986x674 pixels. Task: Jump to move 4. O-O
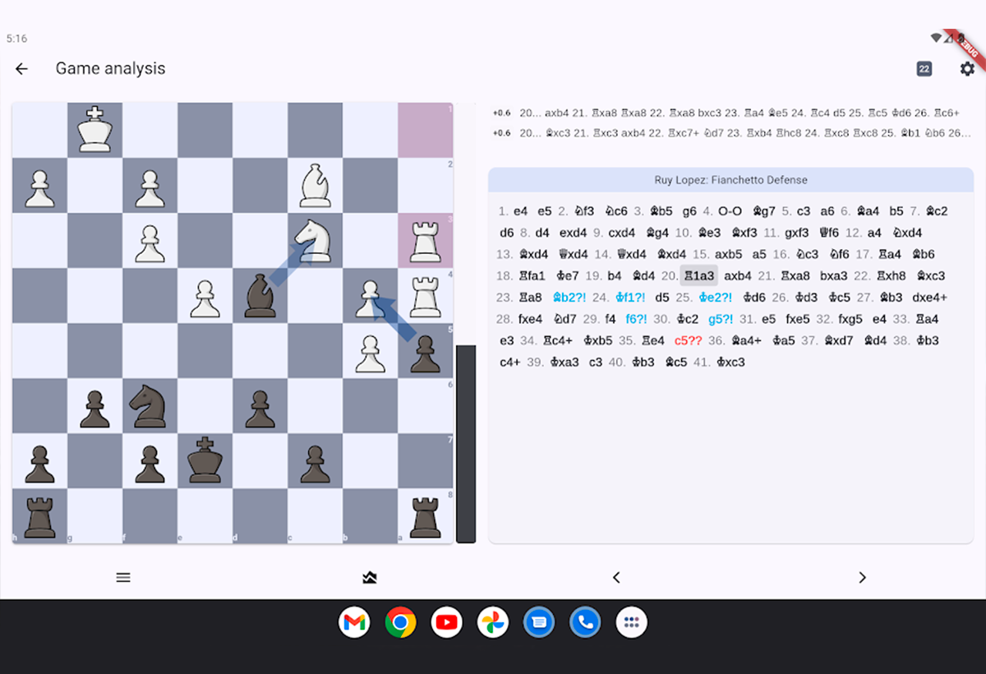pyautogui.click(x=729, y=211)
